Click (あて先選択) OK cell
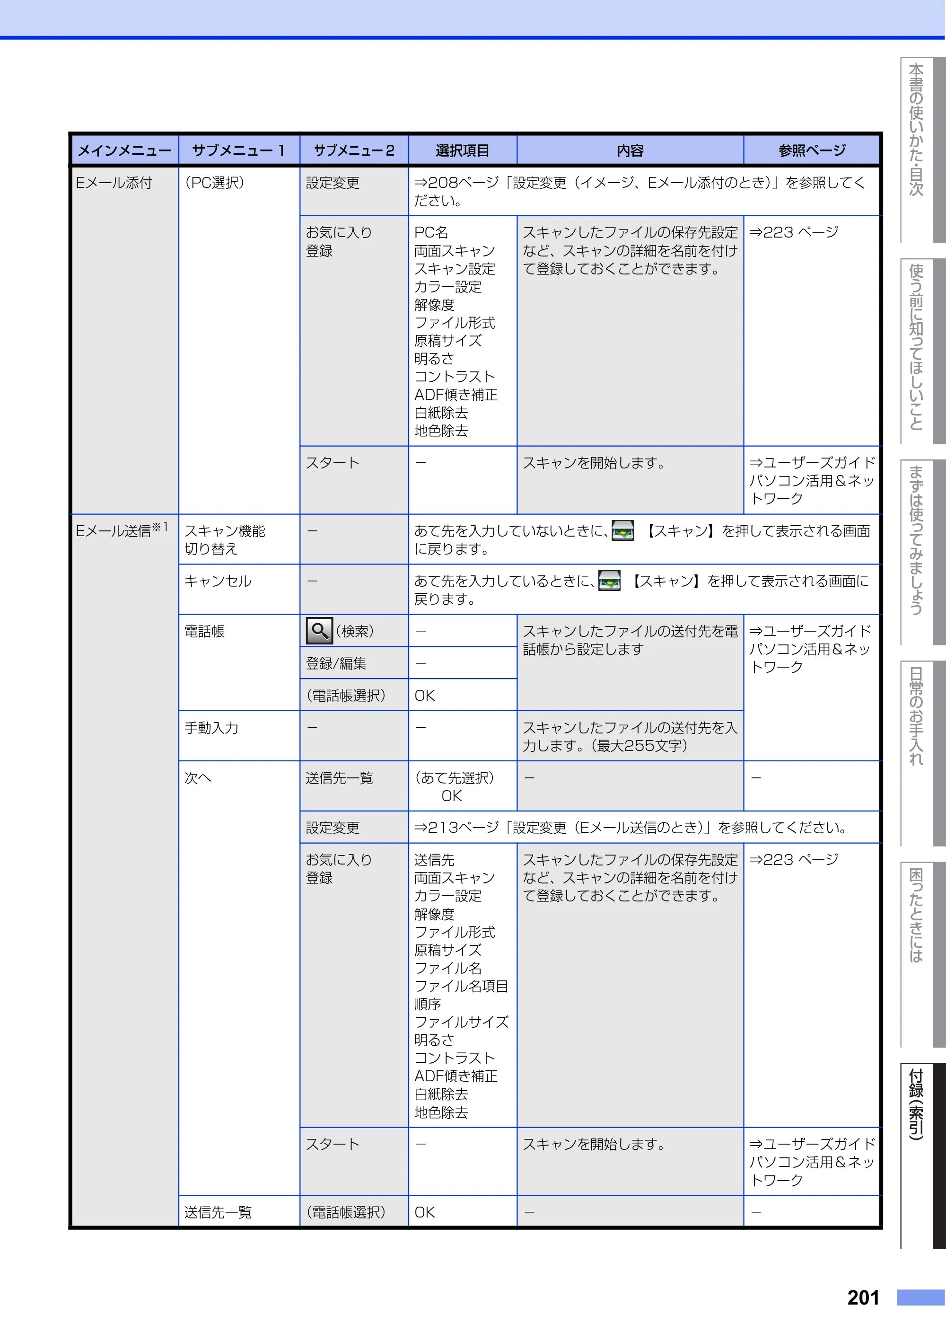Viewport: 946px width, 1341px height. (463, 786)
